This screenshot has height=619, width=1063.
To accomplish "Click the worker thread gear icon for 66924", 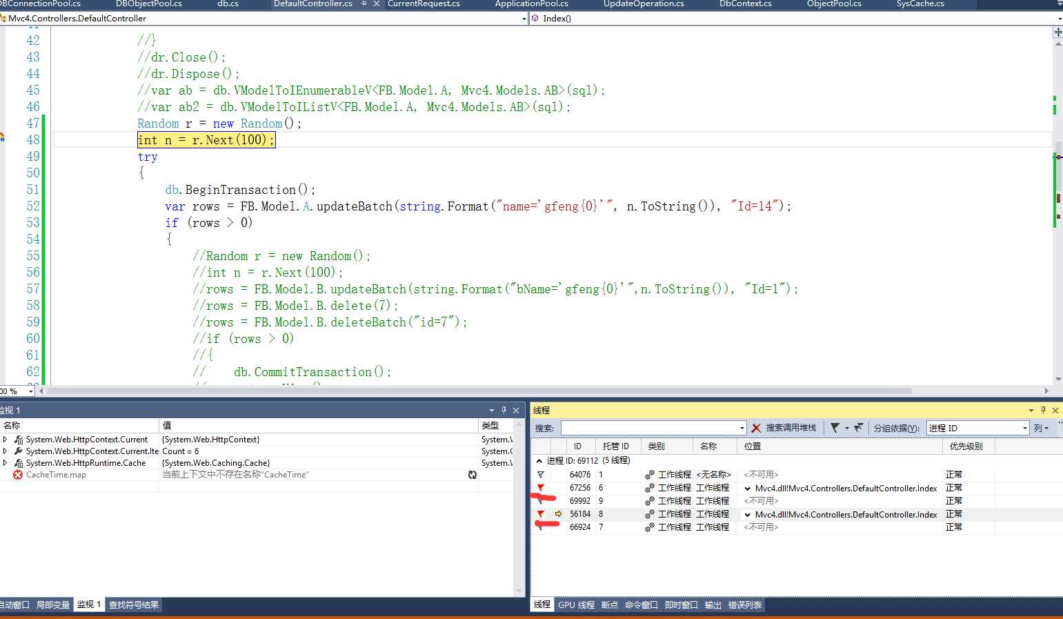I will (x=649, y=527).
